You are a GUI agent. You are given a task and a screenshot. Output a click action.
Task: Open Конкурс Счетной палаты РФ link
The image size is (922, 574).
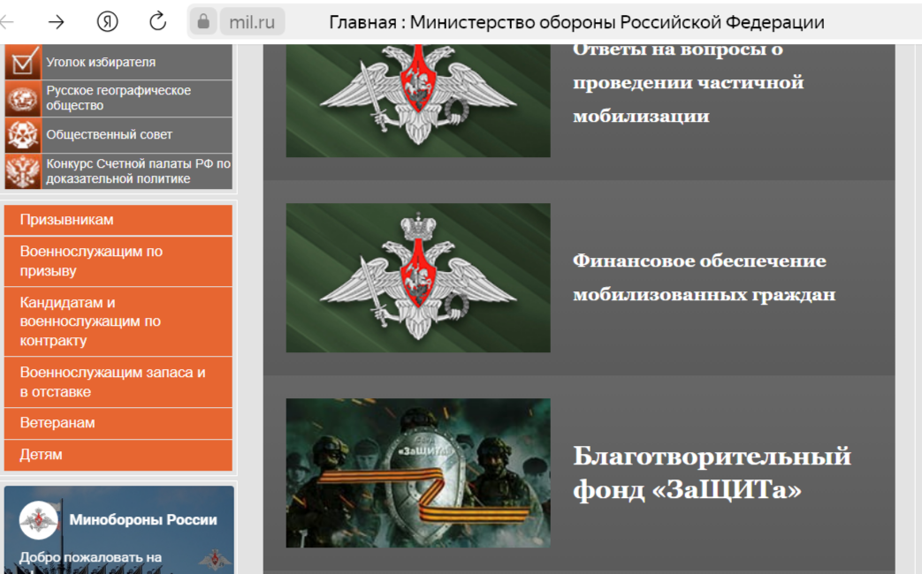pyautogui.click(x=138, y=171)
